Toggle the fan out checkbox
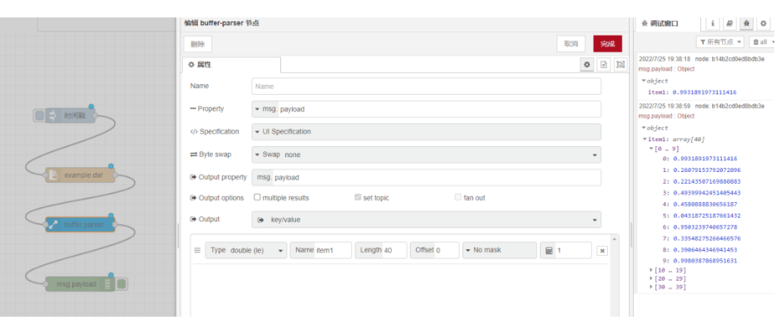781x320 pixels. 458,198
